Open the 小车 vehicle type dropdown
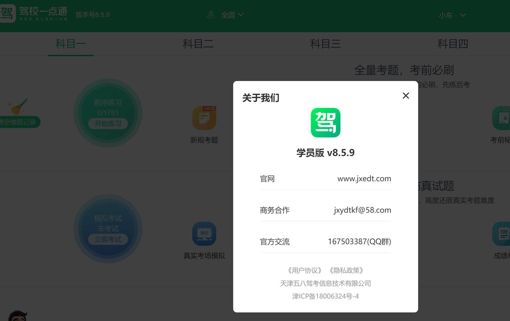The height and width of the screenshot is (321, 510). 452,15
